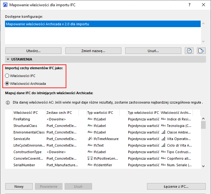211x194 pixels.
Task: Close the IFC property mapping dialog
Action: pyautogui.click(x=204, y=5)
